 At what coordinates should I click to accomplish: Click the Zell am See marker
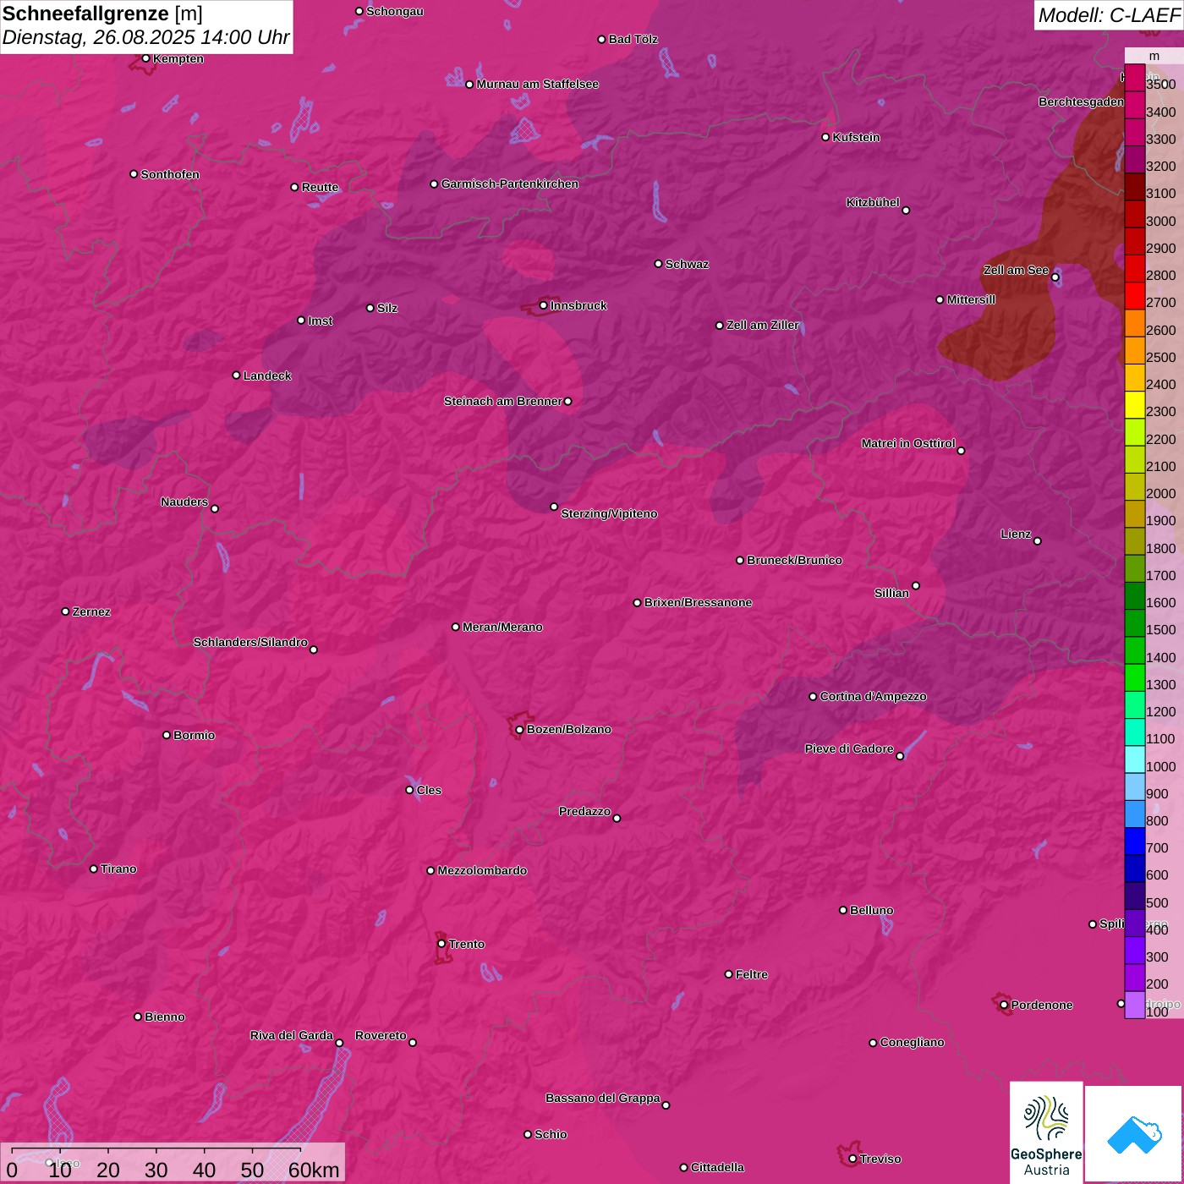[1055, 277]
